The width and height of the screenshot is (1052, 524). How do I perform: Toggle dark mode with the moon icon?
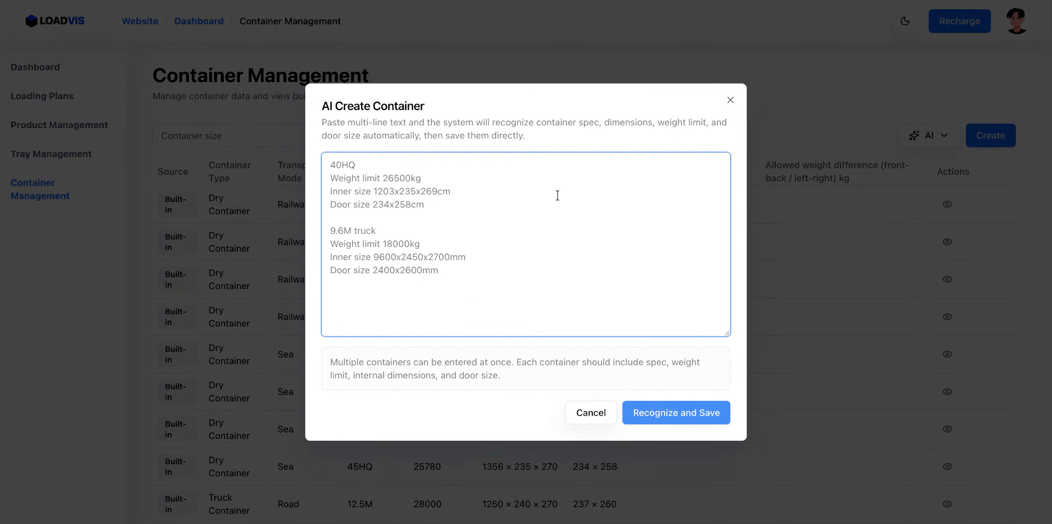click(x=905, y=21)
